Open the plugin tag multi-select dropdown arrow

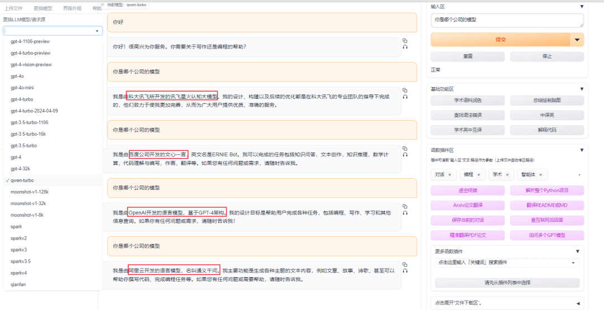point(579,175)
